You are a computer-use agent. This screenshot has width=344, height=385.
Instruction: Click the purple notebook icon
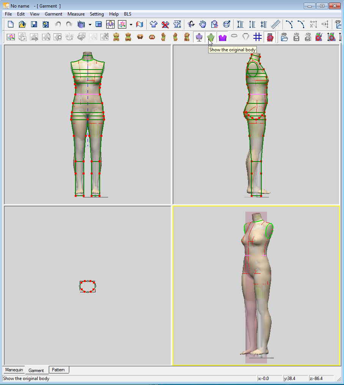(x=81, y=24)
